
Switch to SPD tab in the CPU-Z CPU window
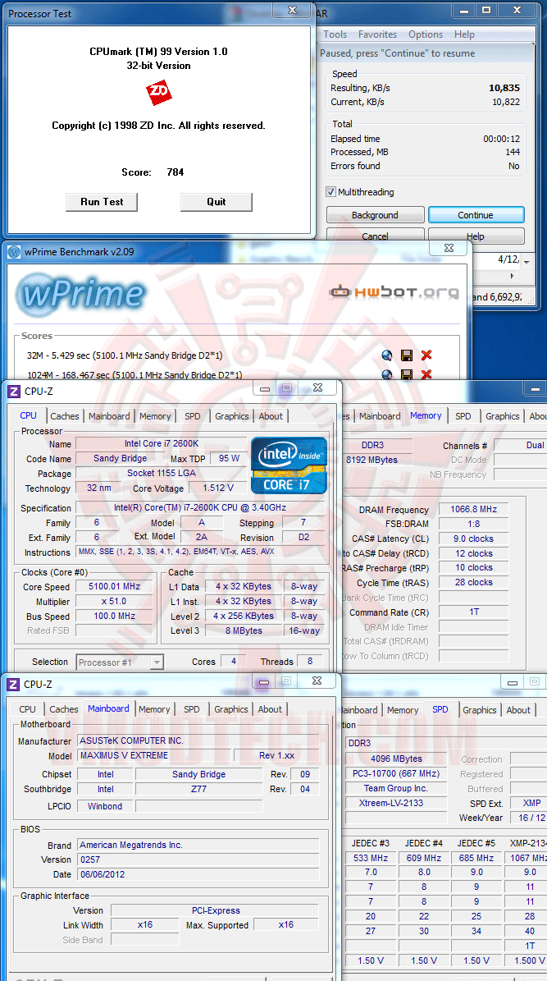tap(193, 416)
